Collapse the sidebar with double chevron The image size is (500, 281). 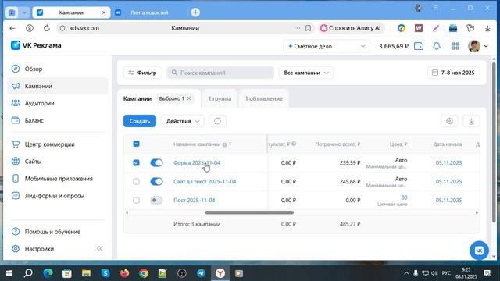(x=100, y=248)
